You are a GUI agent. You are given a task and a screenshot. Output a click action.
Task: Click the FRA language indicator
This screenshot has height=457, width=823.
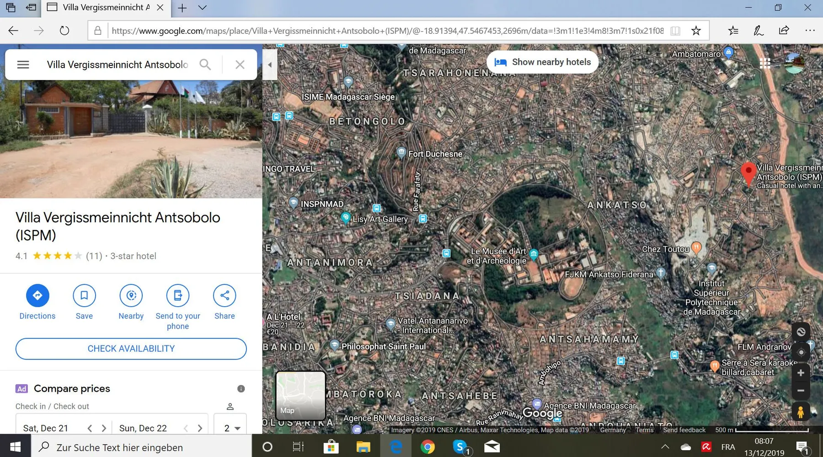click(x=728, y=446)
